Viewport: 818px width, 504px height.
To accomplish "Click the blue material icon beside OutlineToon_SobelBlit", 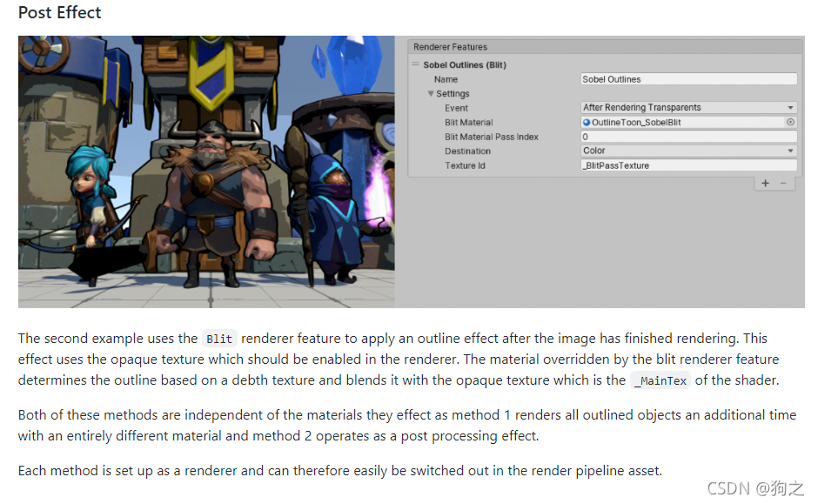I will coord(586,121).
